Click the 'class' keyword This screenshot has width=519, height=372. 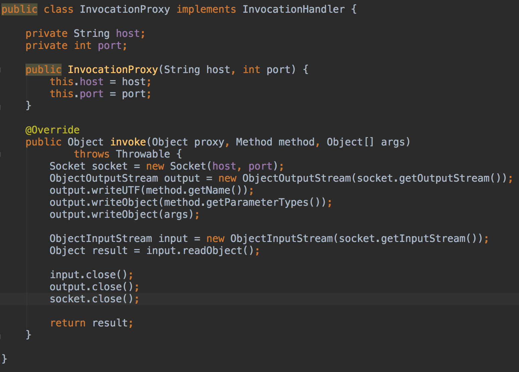point(59,9)
